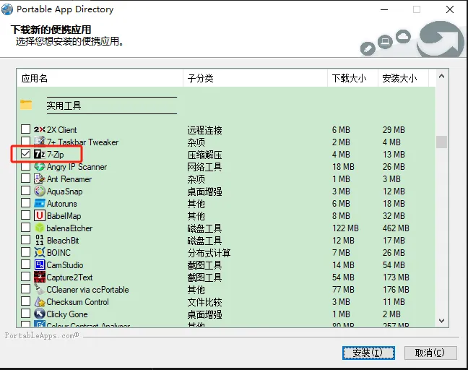Check the Capture2Text checkbox

(26, 277)
